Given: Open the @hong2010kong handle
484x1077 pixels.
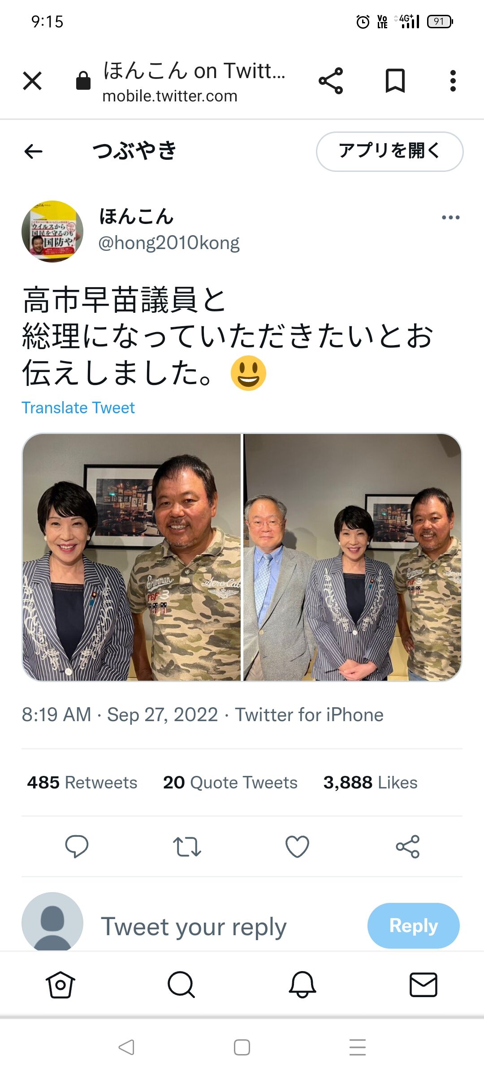Looking at the screenshot, I should (169, 243).
